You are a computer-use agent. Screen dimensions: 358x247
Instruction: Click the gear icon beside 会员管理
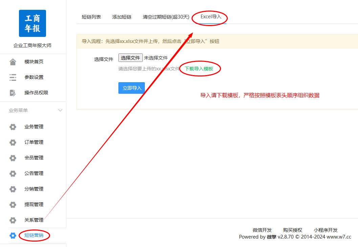pos(13,158)
